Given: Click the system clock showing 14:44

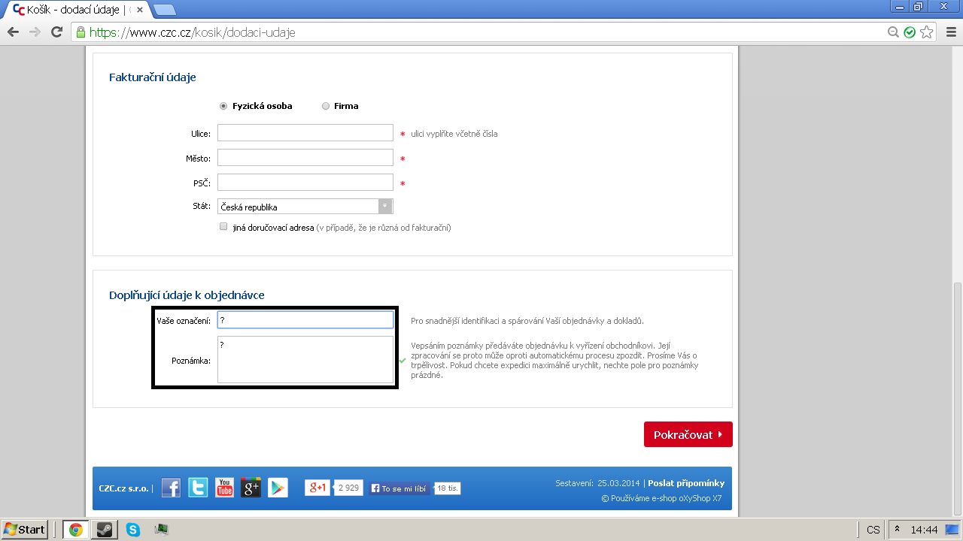Looking at the screenshot, I should [x=924, y=530].
